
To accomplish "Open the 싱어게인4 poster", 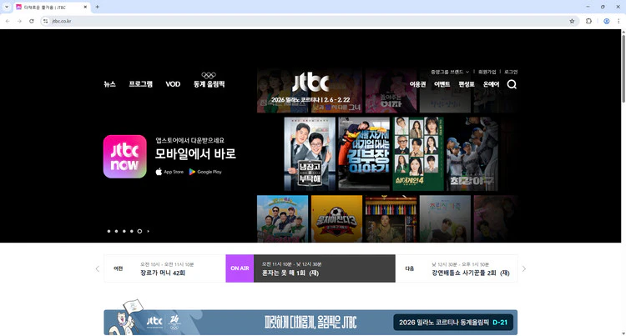I will [418, 153].
